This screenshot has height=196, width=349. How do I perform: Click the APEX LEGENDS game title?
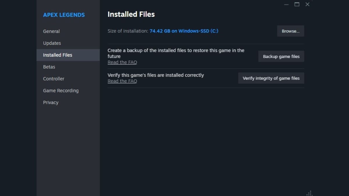63,15
